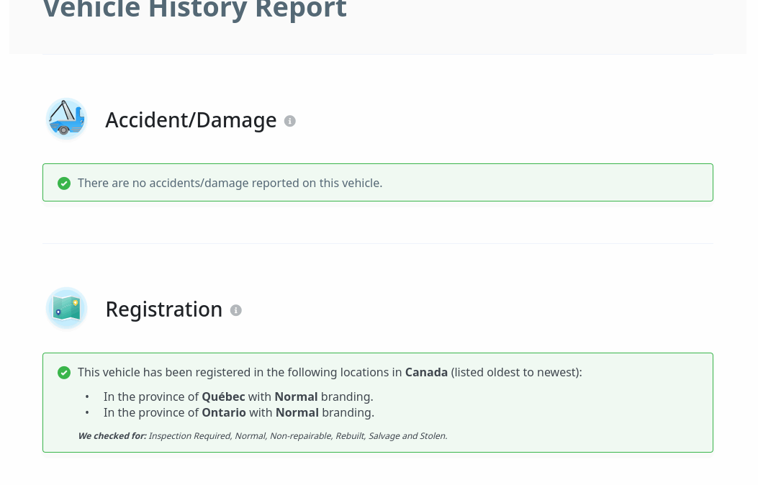Select the Registration section heading
Screen dimensions: 758x485
[164, 309]
